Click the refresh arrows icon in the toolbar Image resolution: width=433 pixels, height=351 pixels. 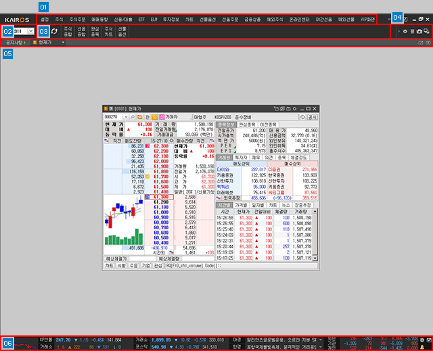(x=54, y=31)
